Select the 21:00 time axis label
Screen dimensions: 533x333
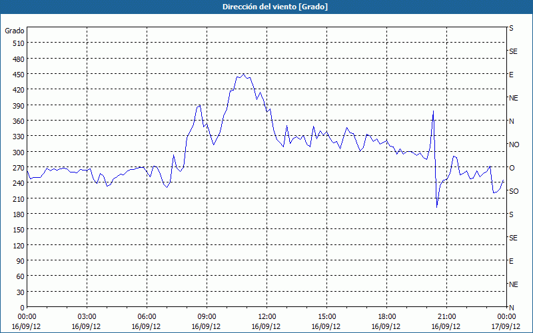pos(446,317)
